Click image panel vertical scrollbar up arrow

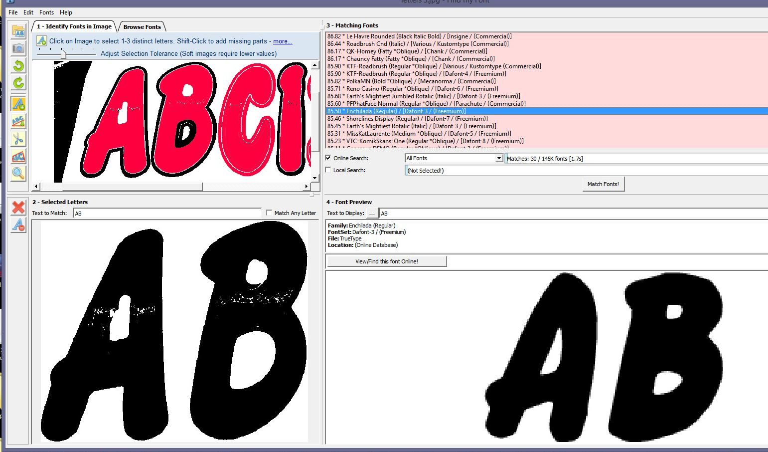point(314,65)
